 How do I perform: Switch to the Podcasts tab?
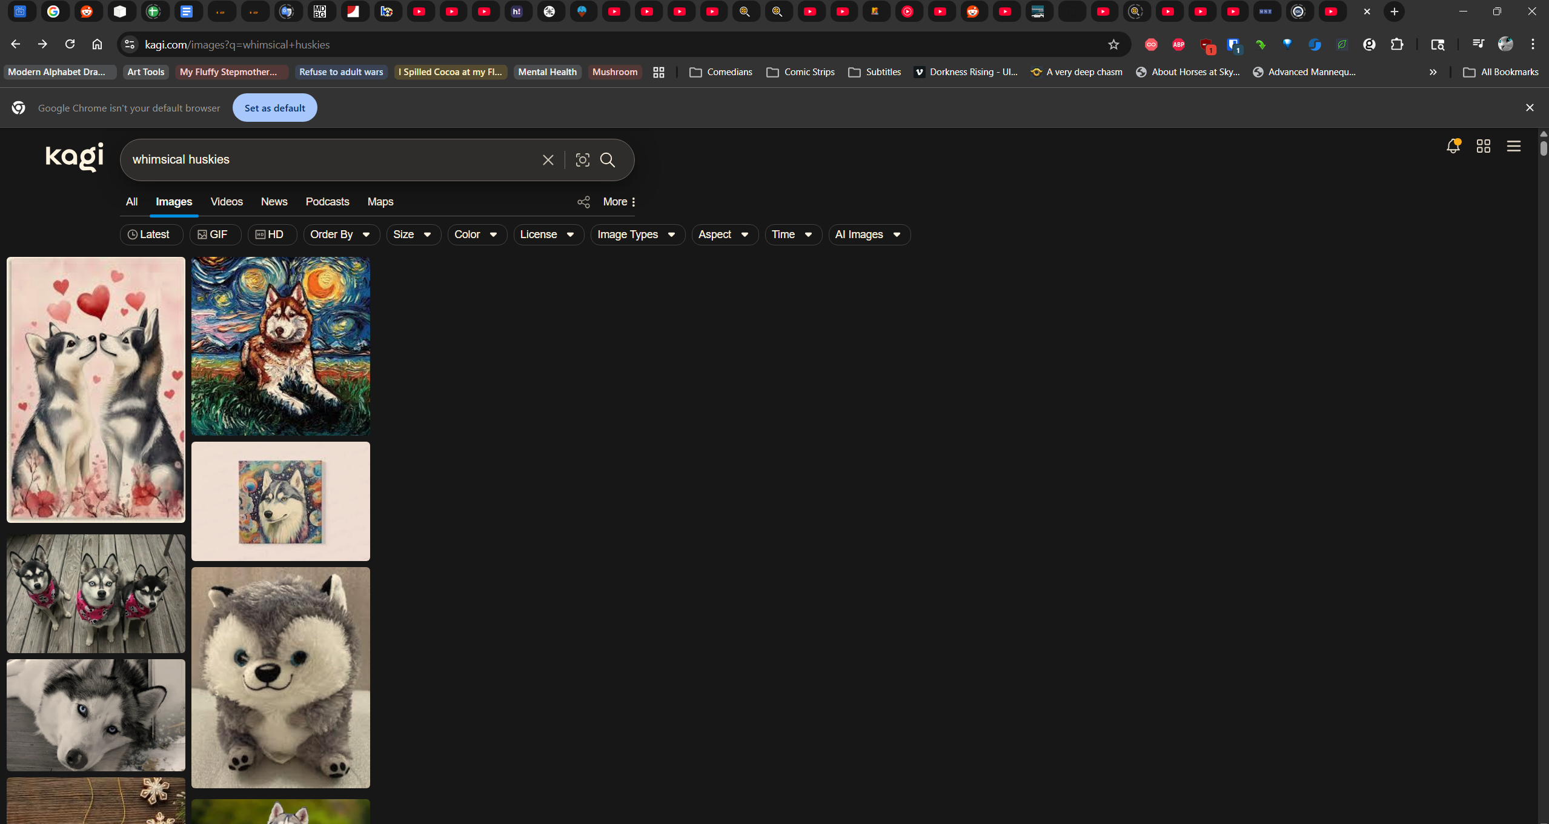pyautogui.click(x=327, y=202)
